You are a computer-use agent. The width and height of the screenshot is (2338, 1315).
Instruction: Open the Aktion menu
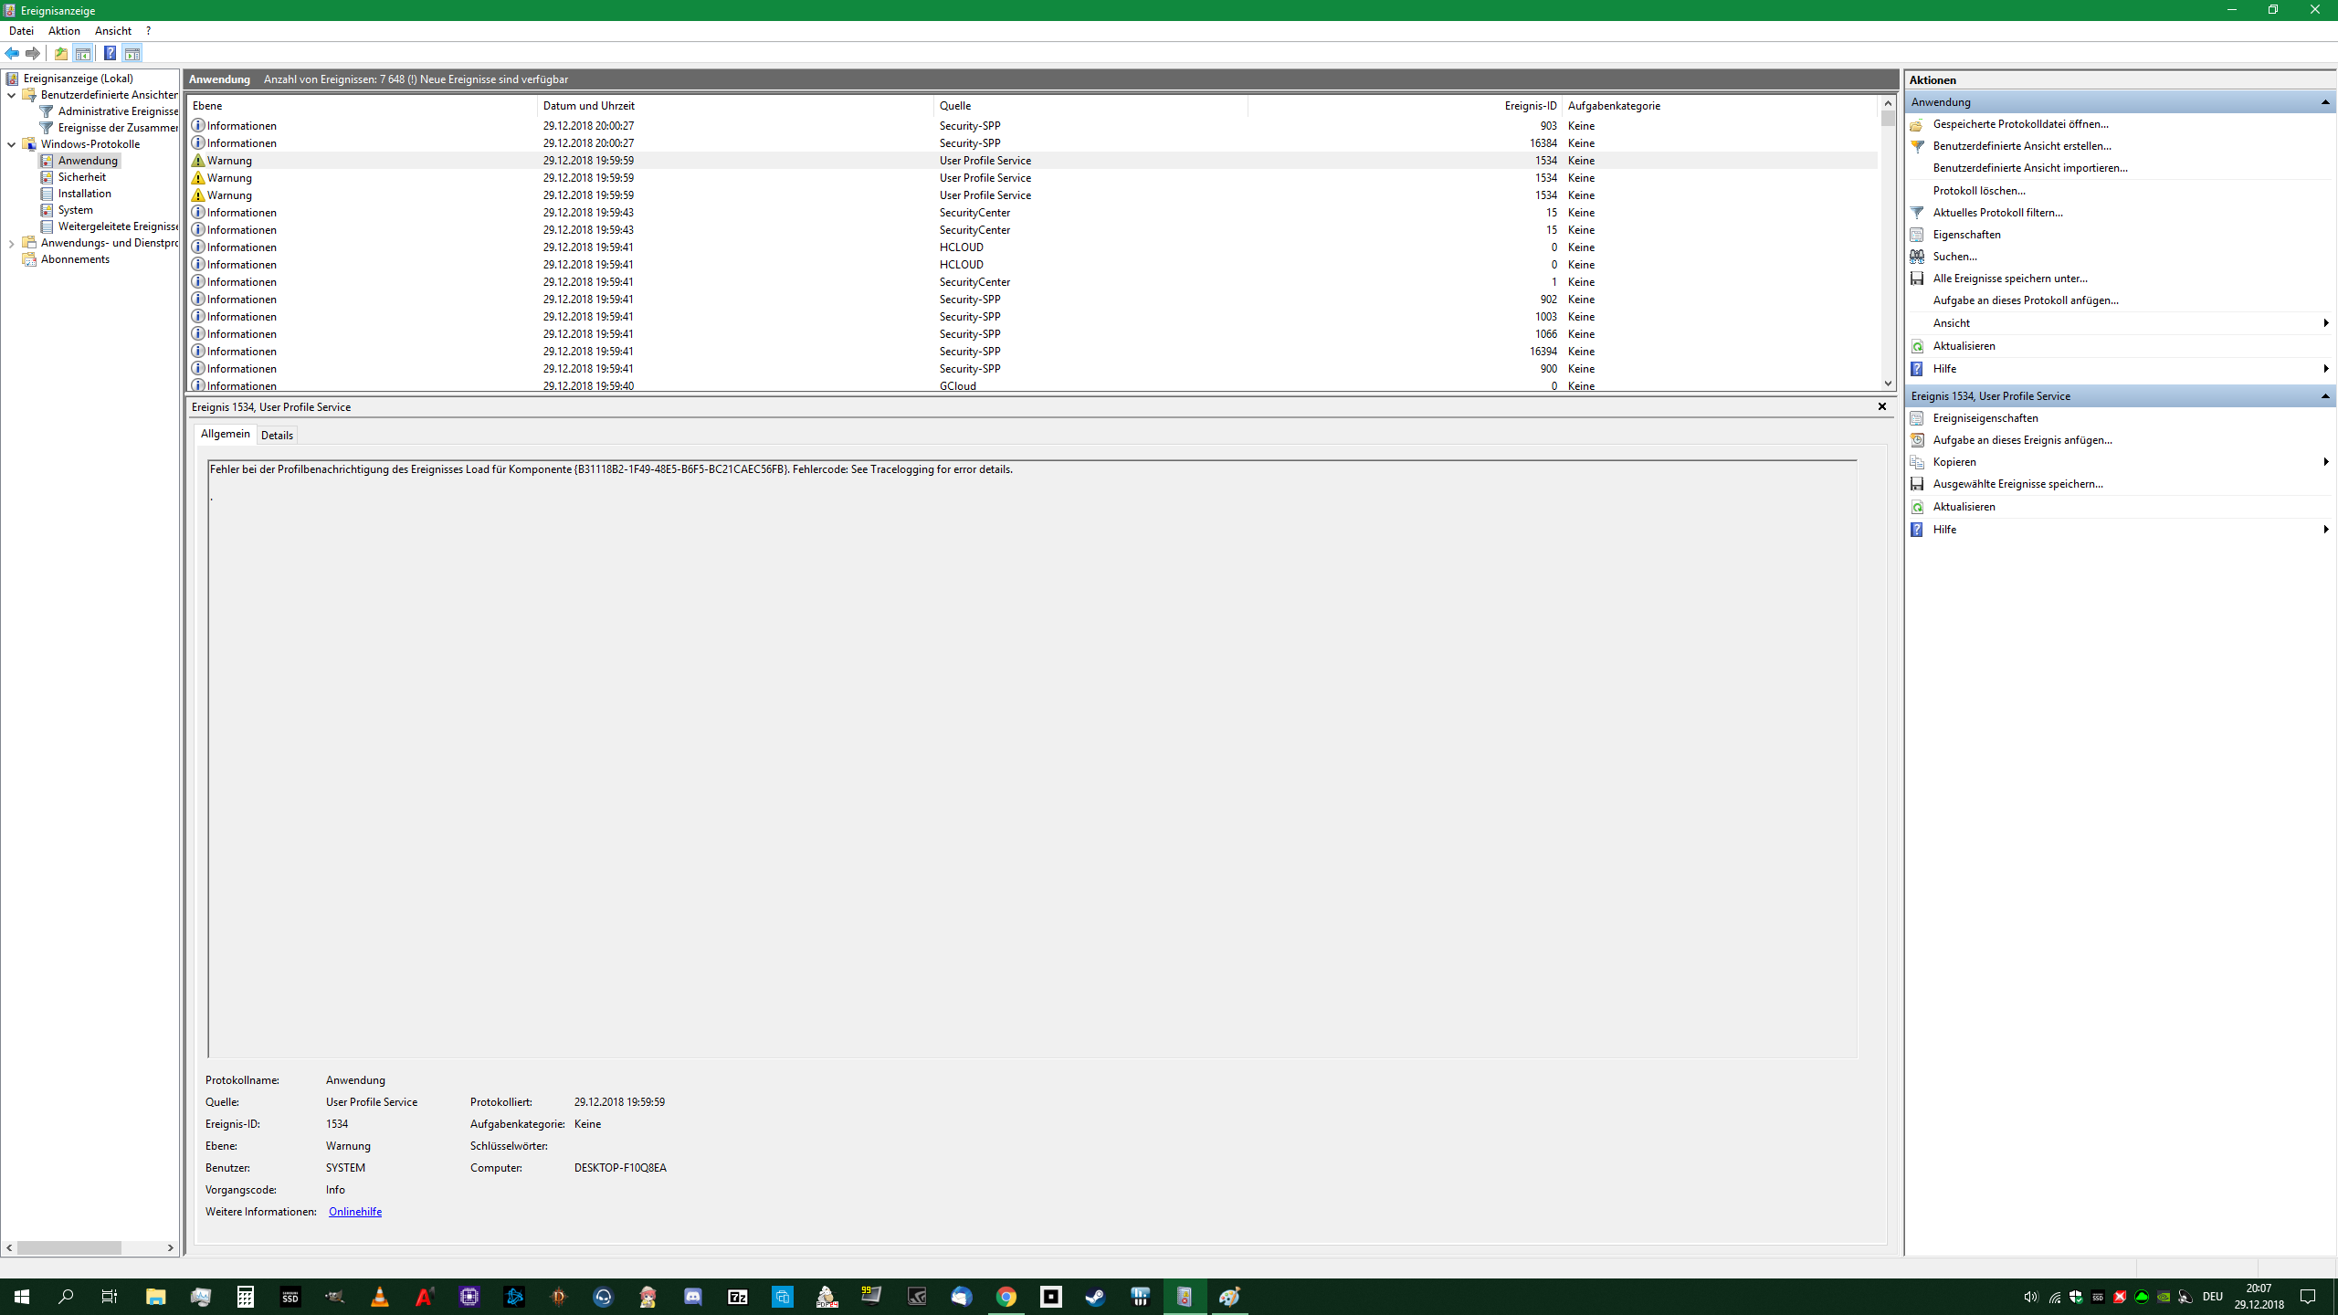pos(64,30)
